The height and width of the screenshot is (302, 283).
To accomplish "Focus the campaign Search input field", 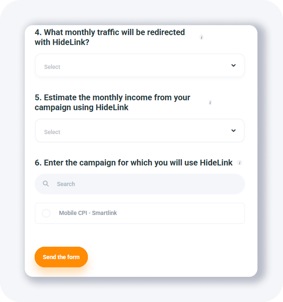I will (x=140, y=184).
